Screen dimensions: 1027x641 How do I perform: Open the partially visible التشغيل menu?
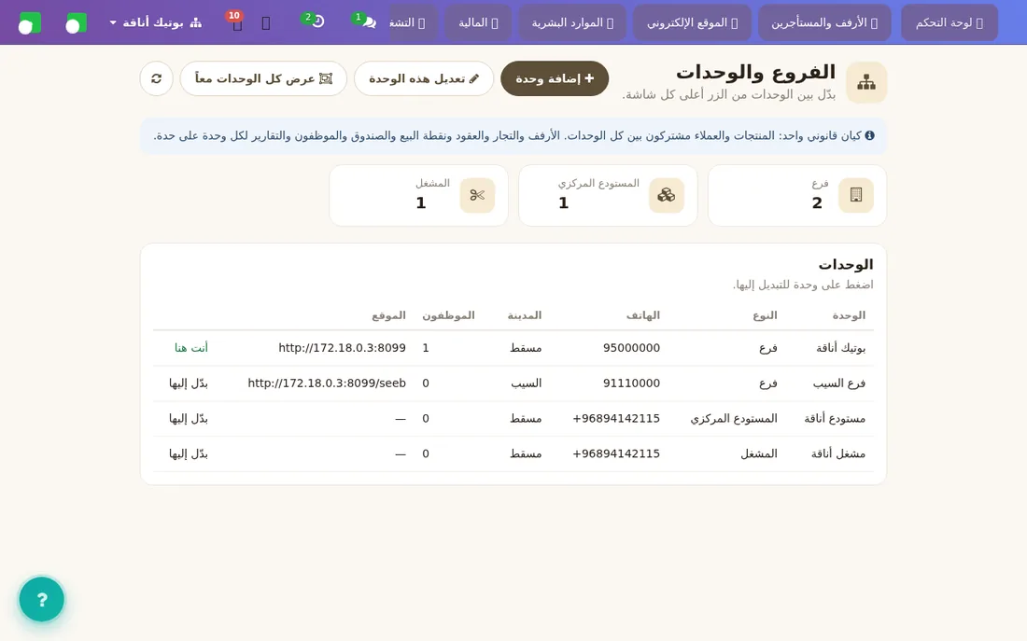pyautogui.click(x=413, y=23)
